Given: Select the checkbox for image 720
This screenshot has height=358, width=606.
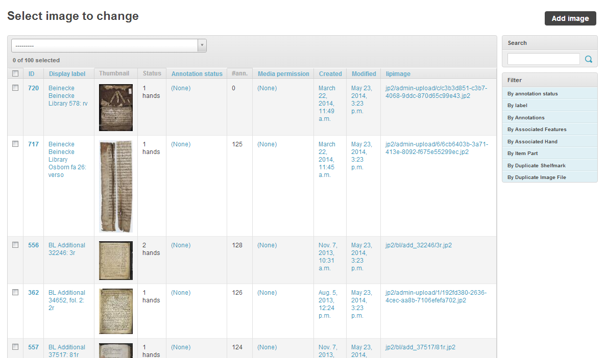Looking at the screenshot, I should pos(15,88).
